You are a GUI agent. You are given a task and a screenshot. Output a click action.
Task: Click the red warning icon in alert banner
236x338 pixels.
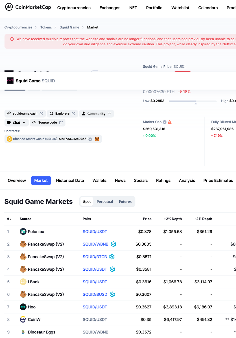click(12, 39)
